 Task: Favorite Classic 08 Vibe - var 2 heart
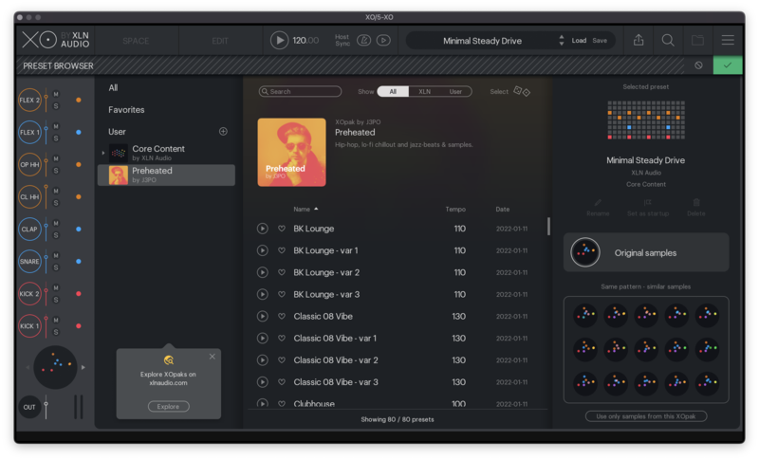click(281, 359)
